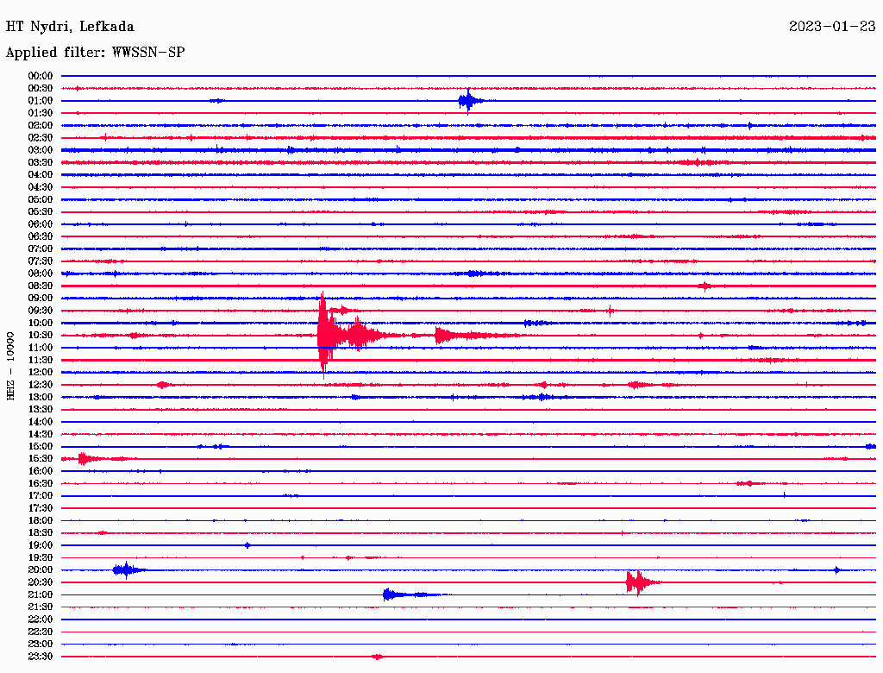Select the 03:00 time label
Viewport: 883px width, 673px height.
[x=41, y=150]
